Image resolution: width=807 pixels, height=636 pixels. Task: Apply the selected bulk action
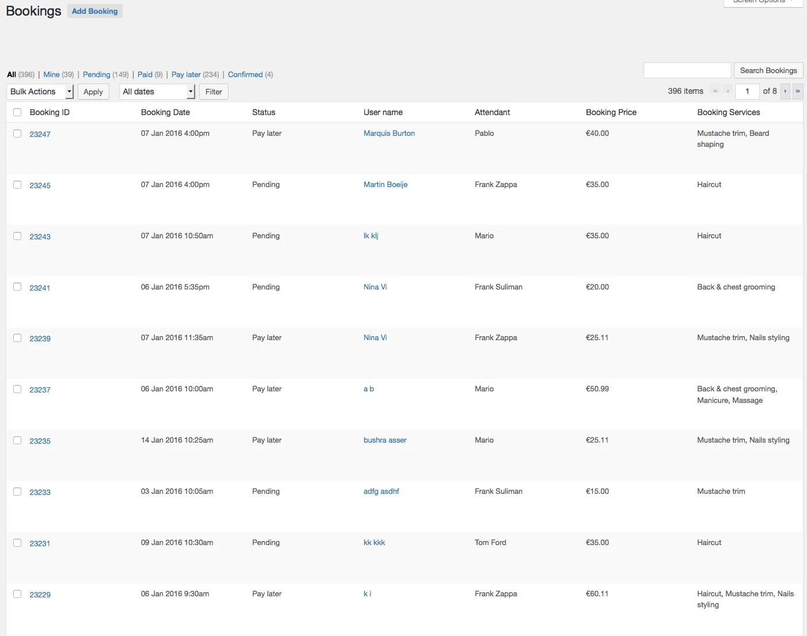coord(93,91)
